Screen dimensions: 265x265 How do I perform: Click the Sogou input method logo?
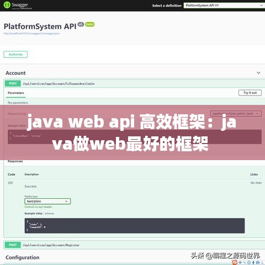[x=235, y=262]
